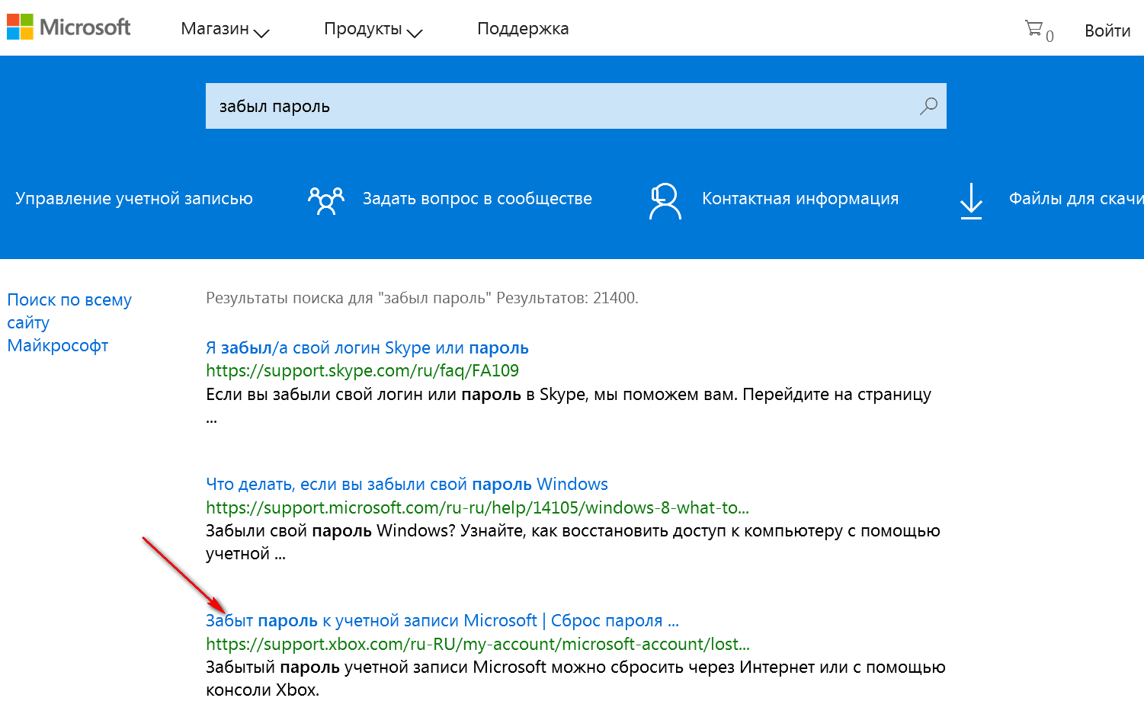Click the Войти sign-in link
1144x701 pixels.
point(1107,30)
